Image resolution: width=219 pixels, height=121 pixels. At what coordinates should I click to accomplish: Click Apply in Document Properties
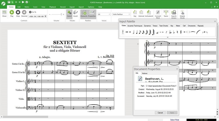[x=172, y=113]
